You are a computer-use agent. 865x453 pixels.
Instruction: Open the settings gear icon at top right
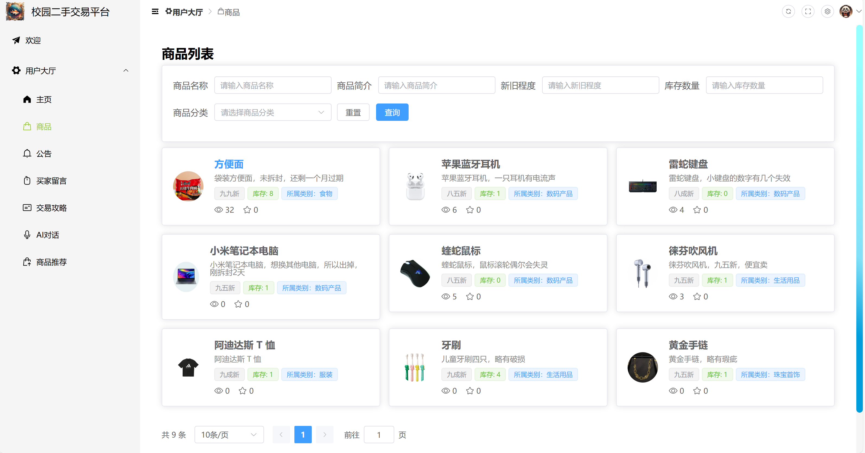[827, 12]
